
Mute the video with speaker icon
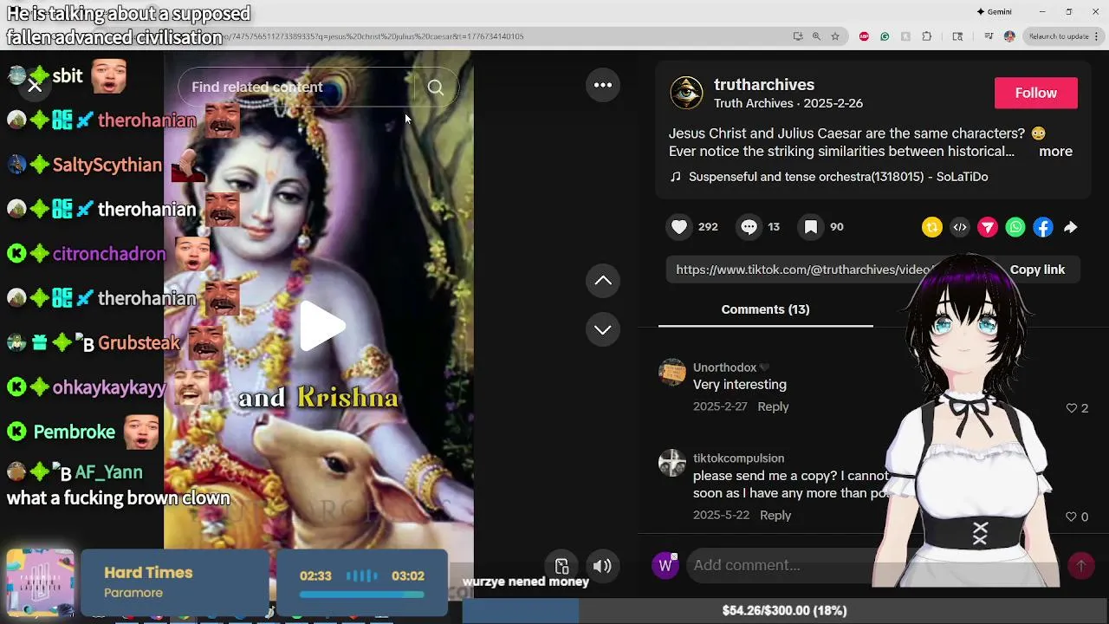coord(602,567)
